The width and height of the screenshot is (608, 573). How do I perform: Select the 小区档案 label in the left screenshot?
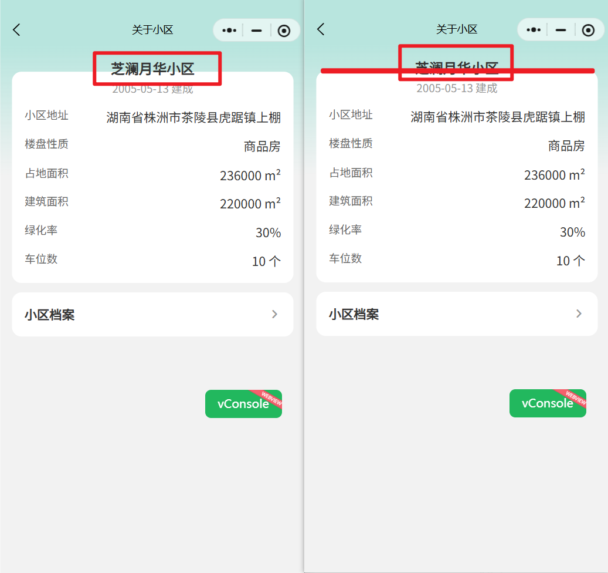(x=50, y=315)
